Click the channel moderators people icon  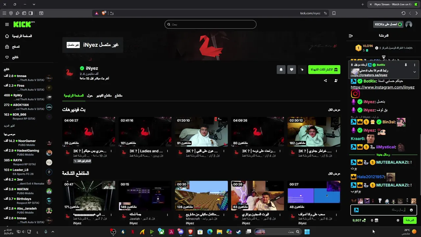tap(336, 81)
